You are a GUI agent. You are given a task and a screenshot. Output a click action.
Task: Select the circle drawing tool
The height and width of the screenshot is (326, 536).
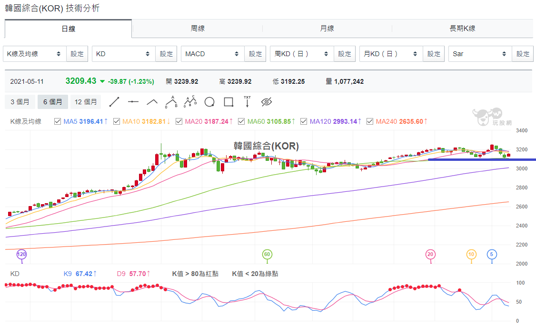209,102
